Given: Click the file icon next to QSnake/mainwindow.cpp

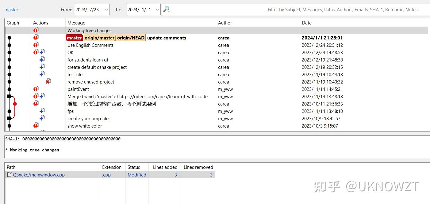Looking at the screenshot, I should 9,175.
